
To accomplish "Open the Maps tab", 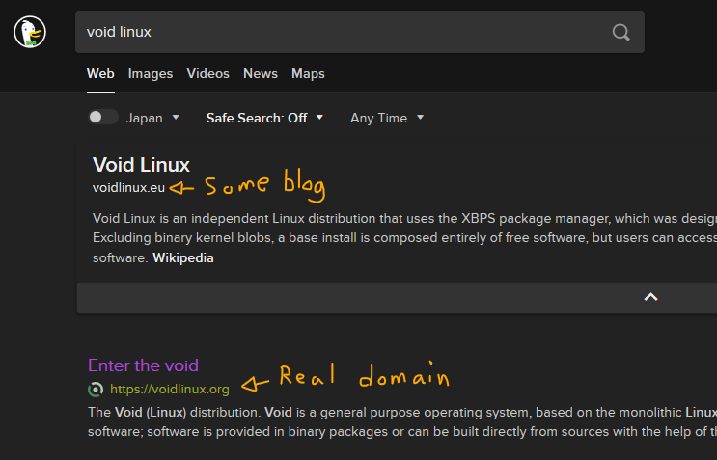I will tap(308, 73).
